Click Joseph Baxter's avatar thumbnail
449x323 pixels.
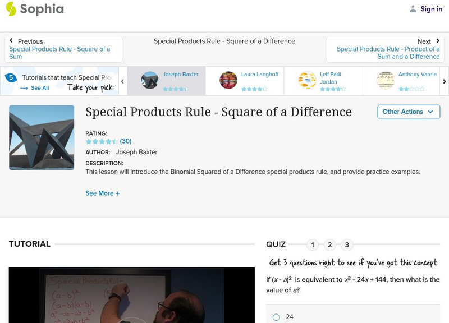pos(150,79)
